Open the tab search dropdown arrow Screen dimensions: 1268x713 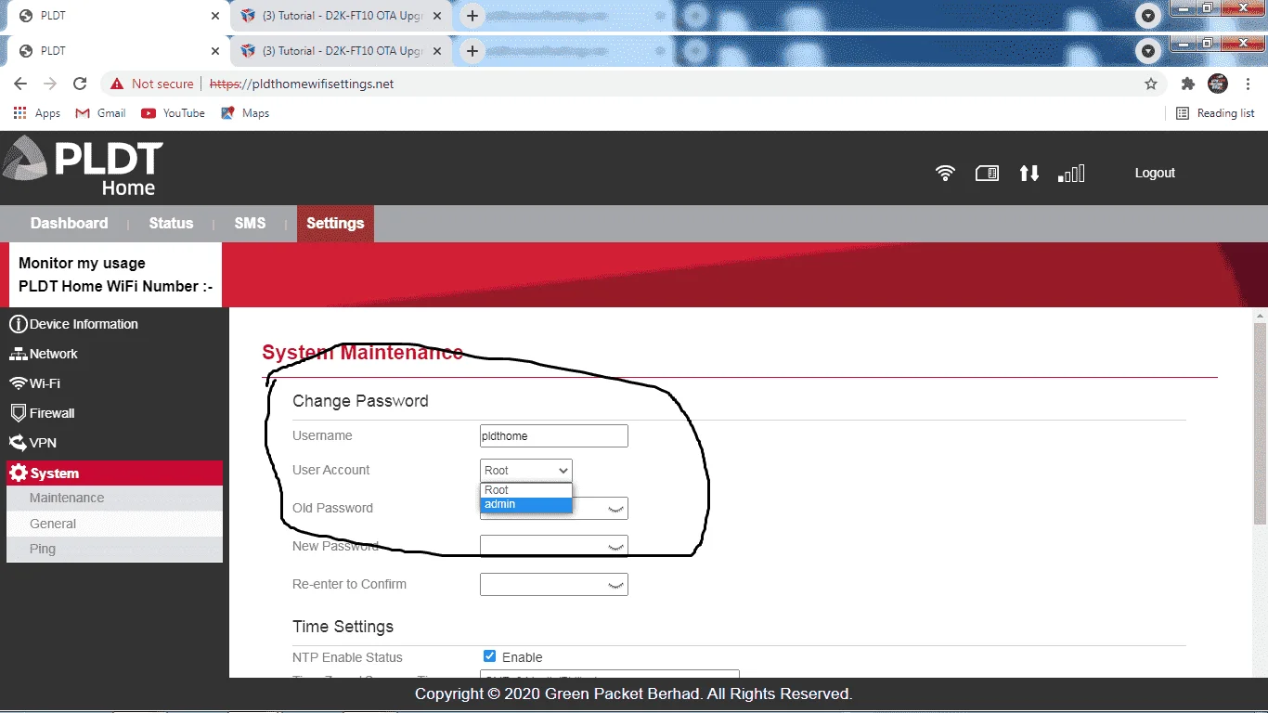[x=1148, y=51]
